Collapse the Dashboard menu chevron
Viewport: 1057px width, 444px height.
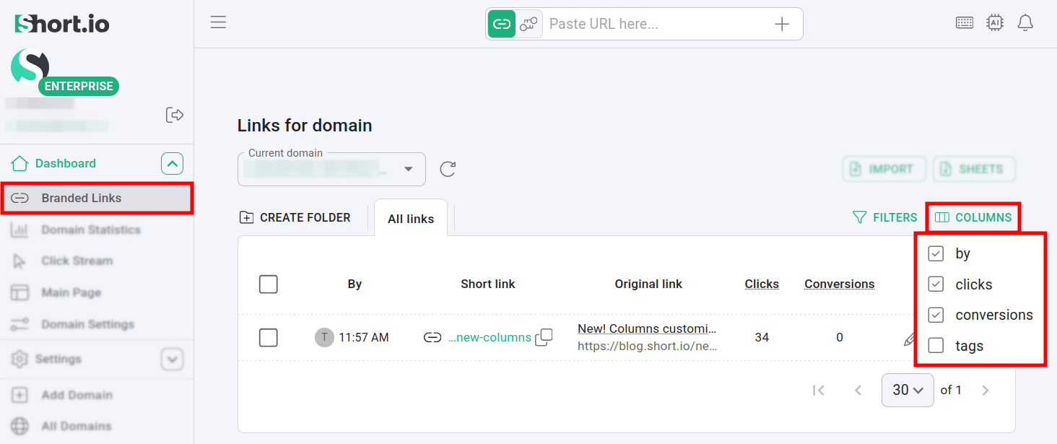click(x=172, y=163)
